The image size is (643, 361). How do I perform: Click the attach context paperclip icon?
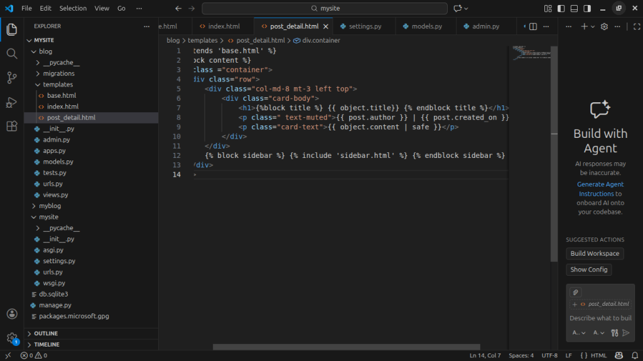[575, 292]
